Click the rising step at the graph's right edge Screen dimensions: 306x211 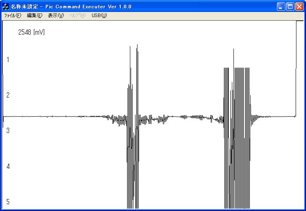[296, 68]
